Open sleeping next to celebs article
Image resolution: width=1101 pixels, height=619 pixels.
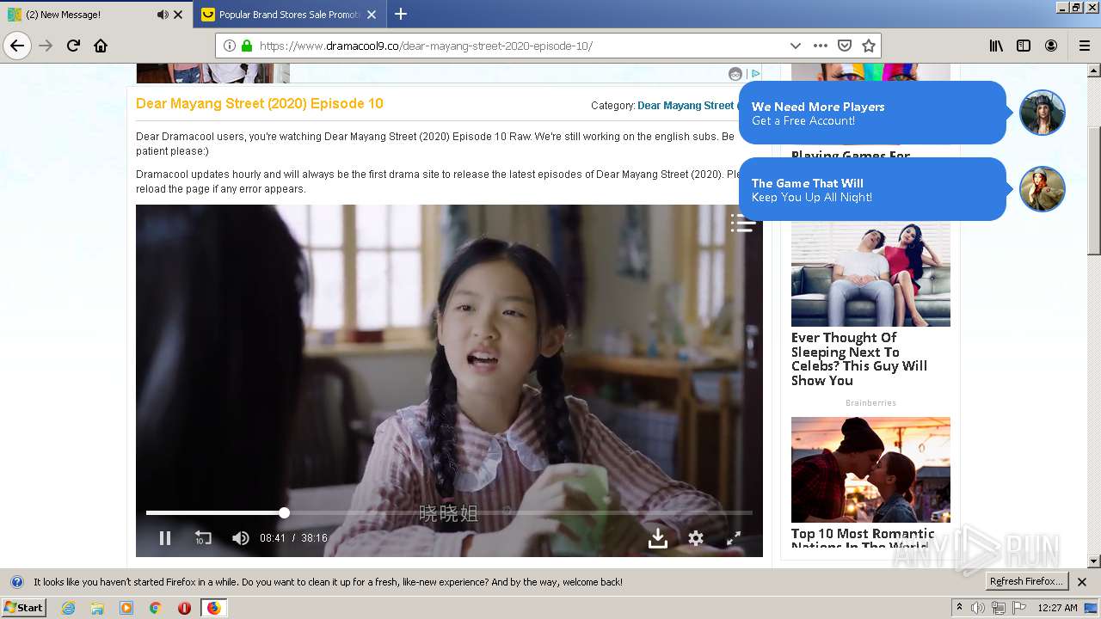click(x=859, y=359)
